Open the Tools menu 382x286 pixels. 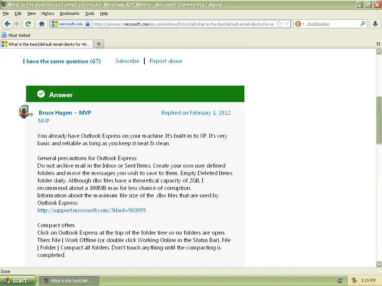90,13
